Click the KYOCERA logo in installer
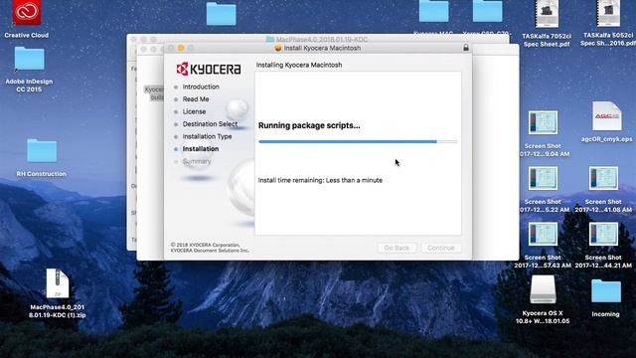636x358 pixels. [209, 69]
